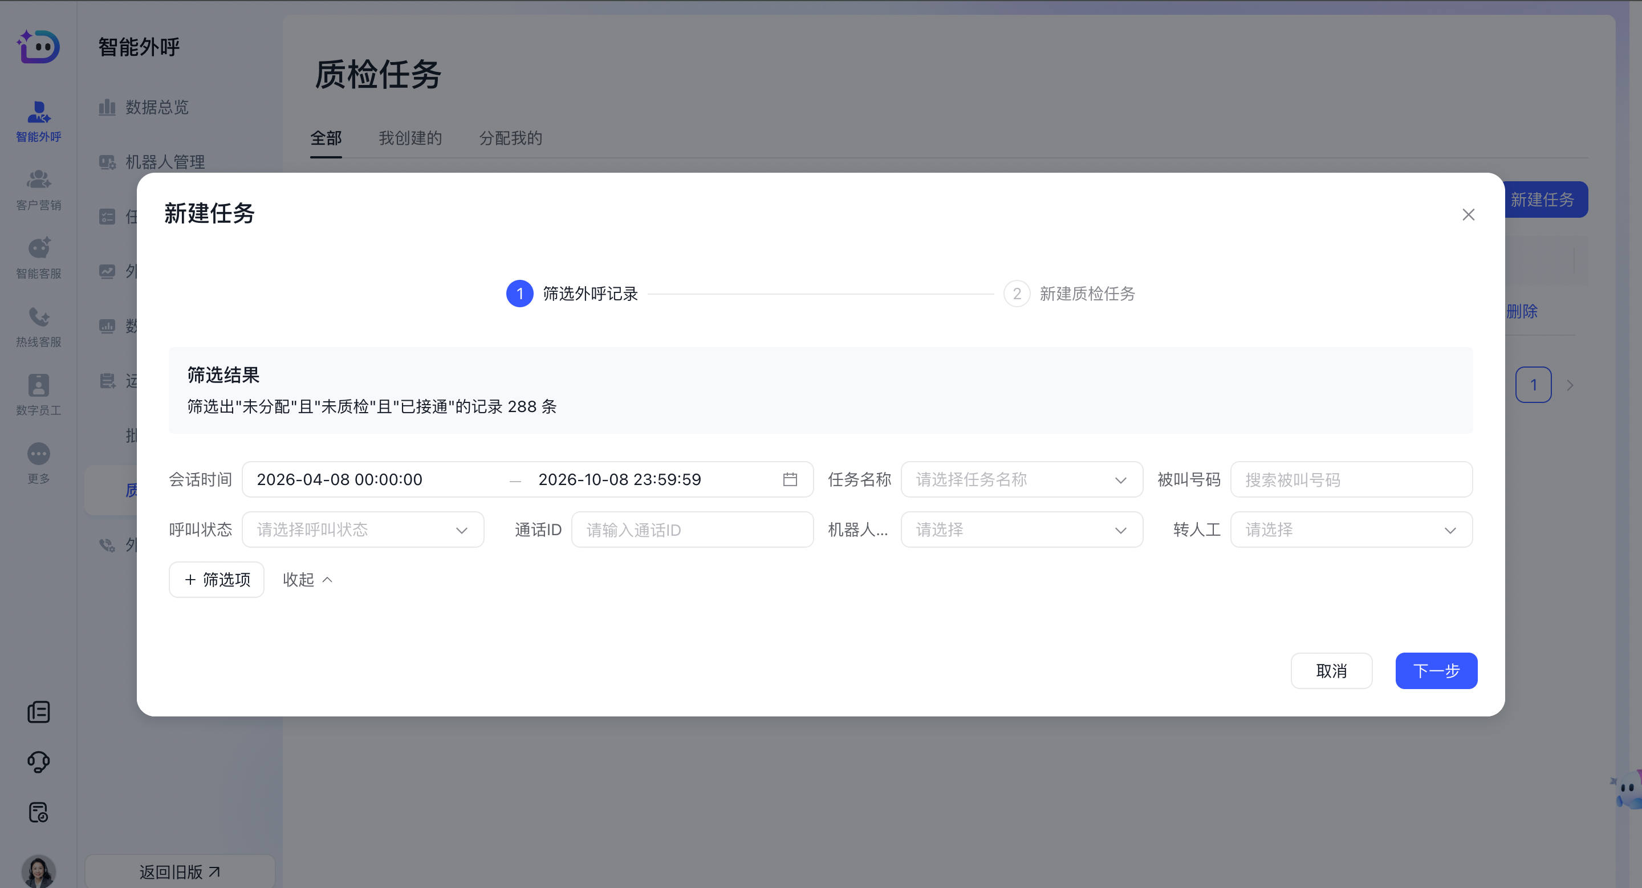Click the floating assistant mascot icon

[1627, 789]
